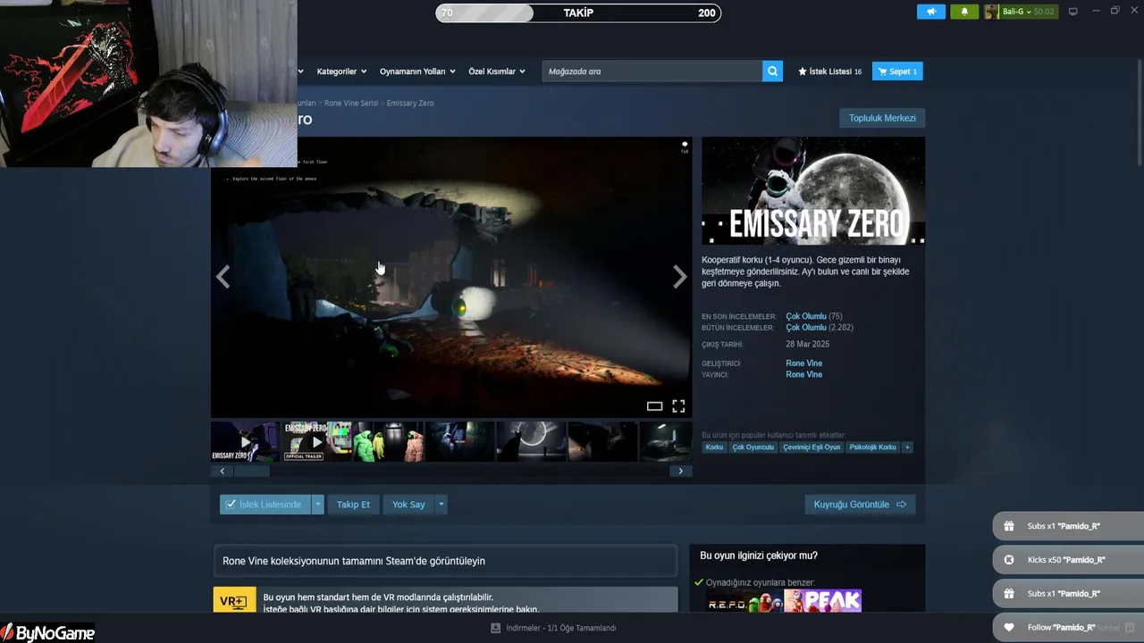Select the Çevrimiçi Eşli Oyun tag
This screenshot has height=643, width=1144.
(x=812, y=447)
